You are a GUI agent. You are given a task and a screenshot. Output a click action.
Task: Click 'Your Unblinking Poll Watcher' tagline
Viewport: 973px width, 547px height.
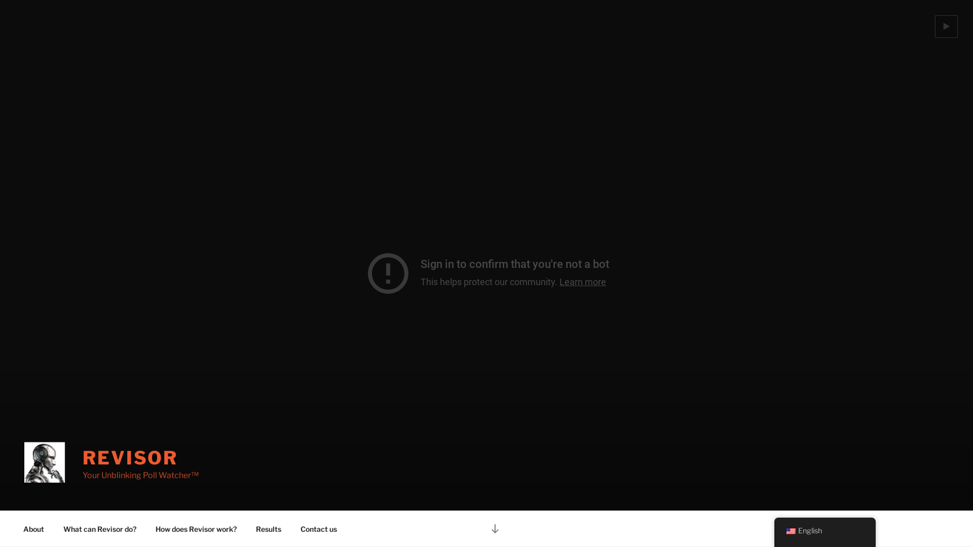(x=140, y=475)
